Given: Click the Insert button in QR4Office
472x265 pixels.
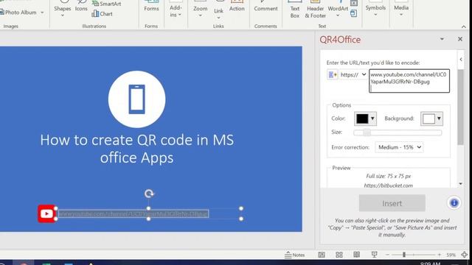Looking at the screenshot, I should (x=392, y=203).
